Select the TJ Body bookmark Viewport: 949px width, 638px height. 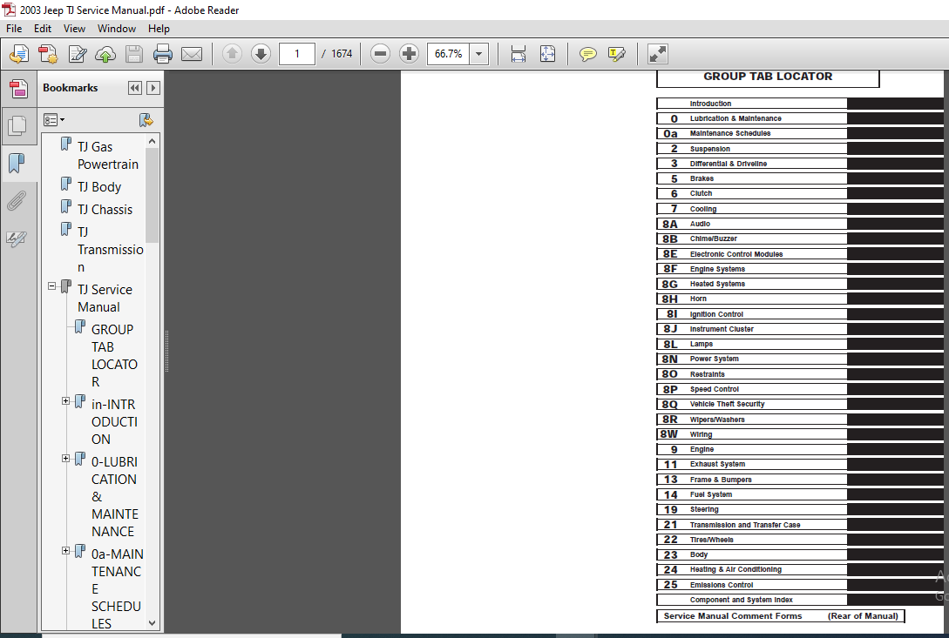pos(99,187)
